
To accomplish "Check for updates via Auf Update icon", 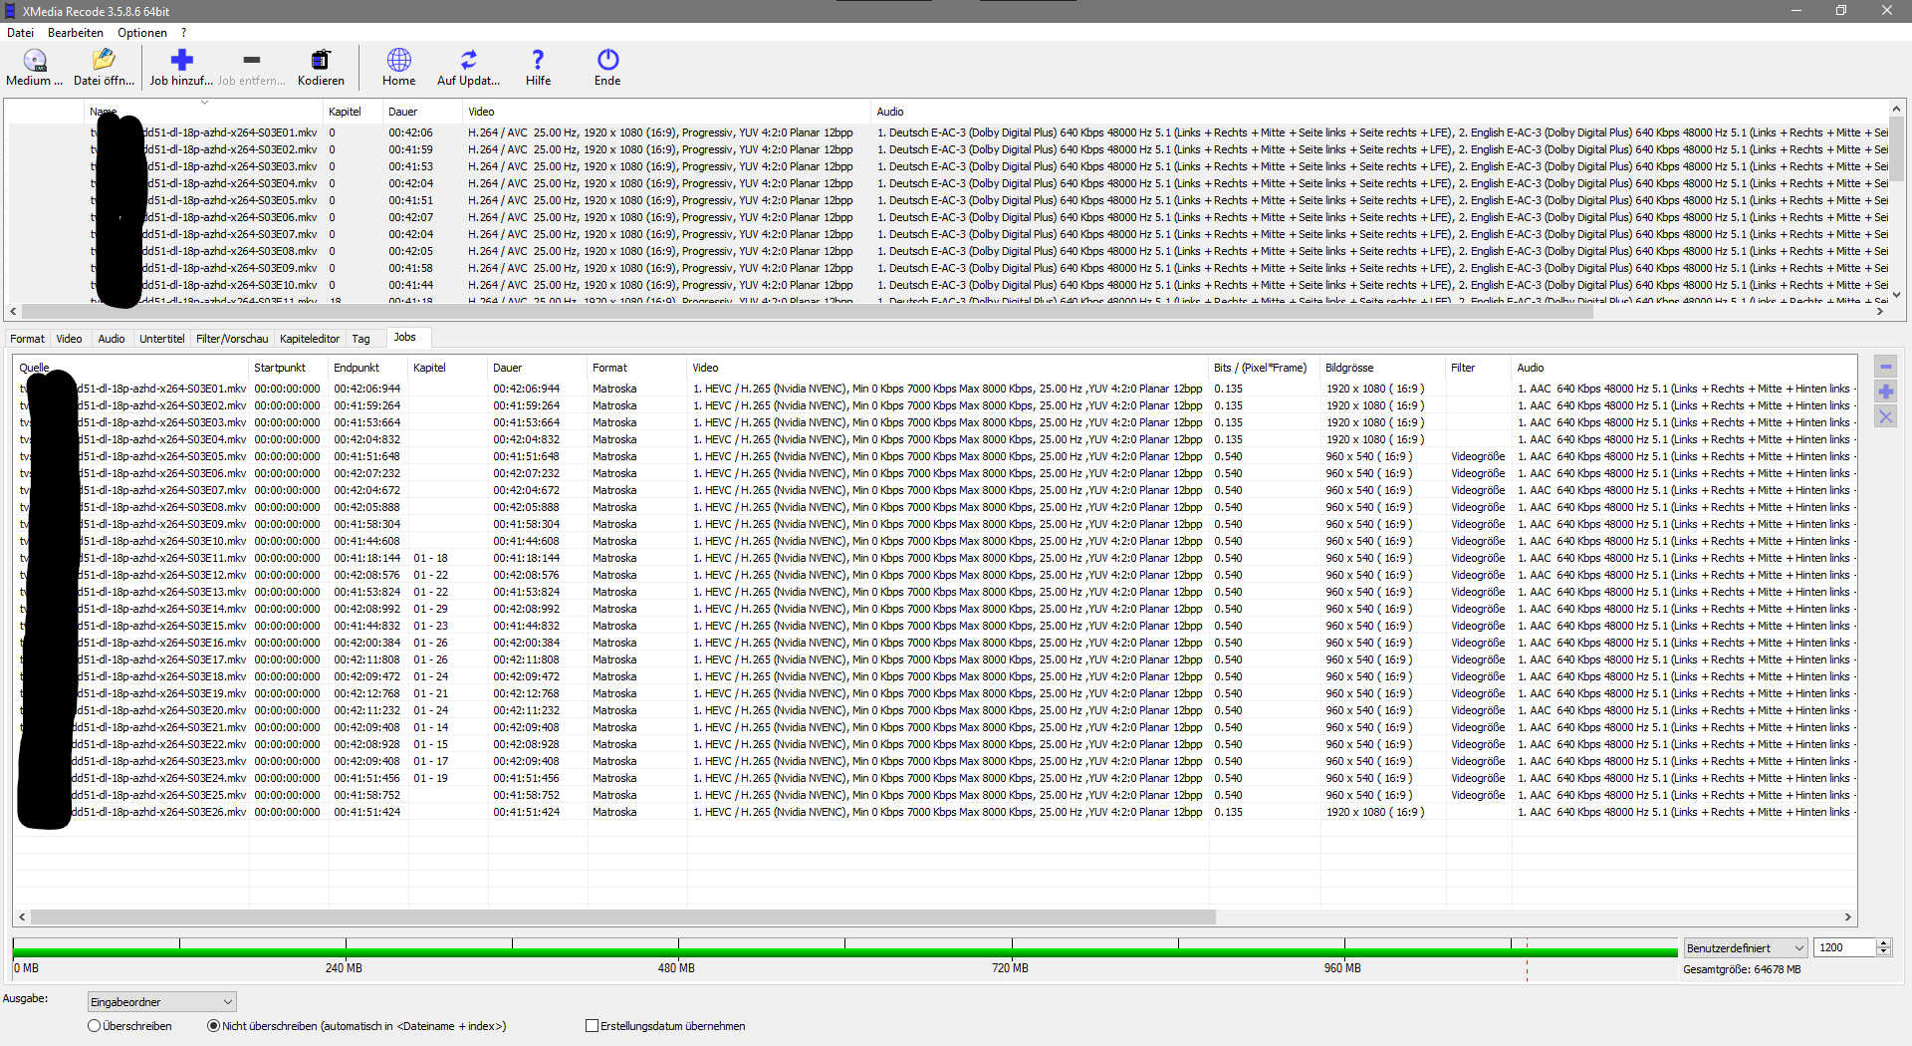I will (467, 66).
